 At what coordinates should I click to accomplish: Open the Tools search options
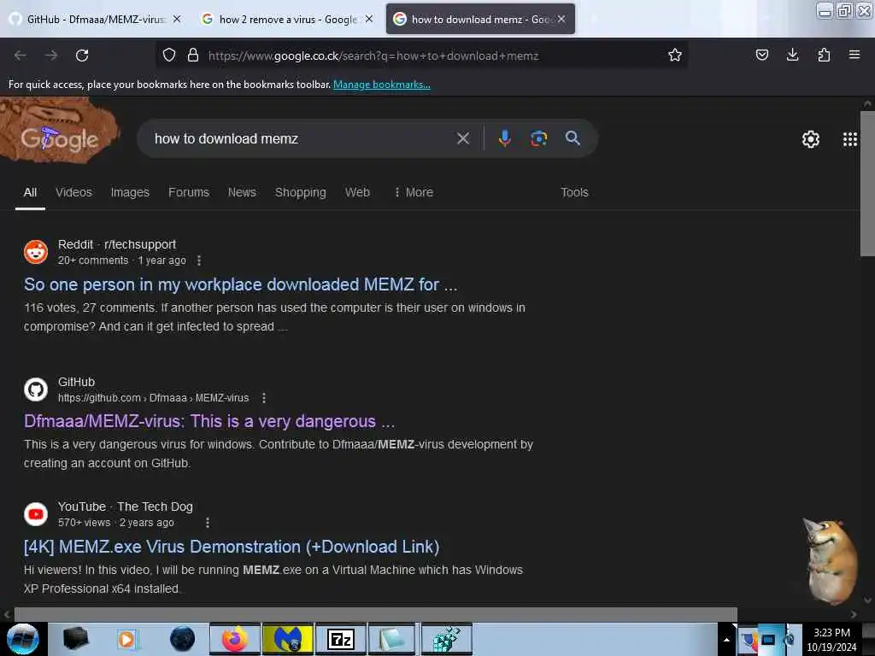point(574,192)
